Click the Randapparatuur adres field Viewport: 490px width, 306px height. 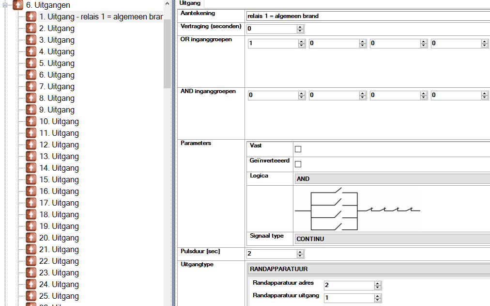349,285
